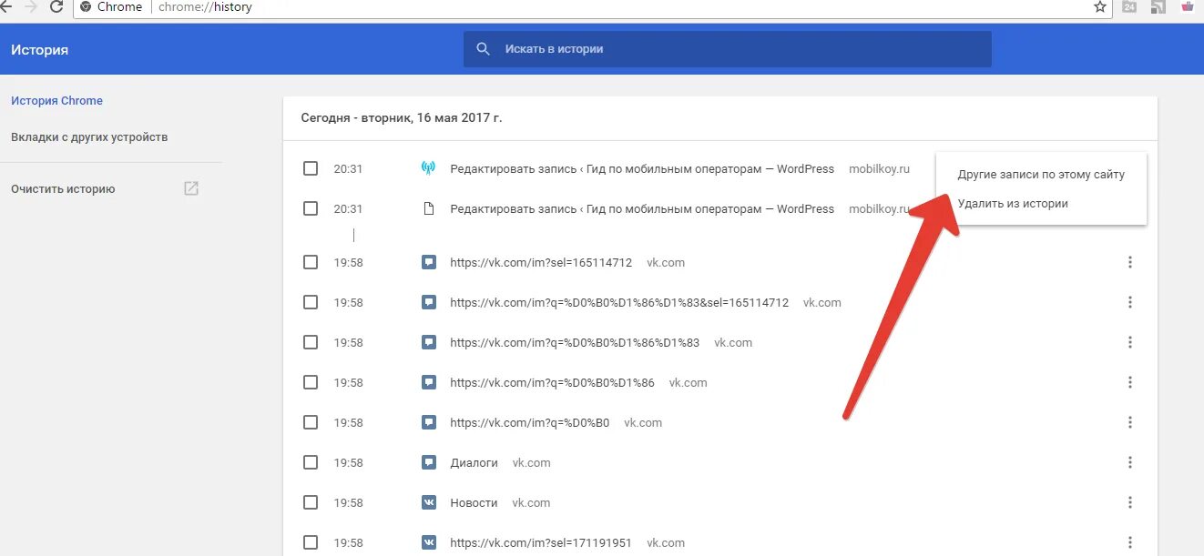The width and height of the screenshot is (1204, 556).
Task: Tick the checkbox for im?q=%D0%B0
Action: point(311,422)
